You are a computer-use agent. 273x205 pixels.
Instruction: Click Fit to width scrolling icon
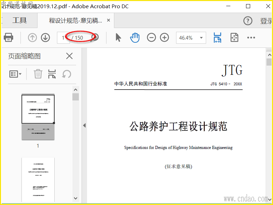[217, 38]
